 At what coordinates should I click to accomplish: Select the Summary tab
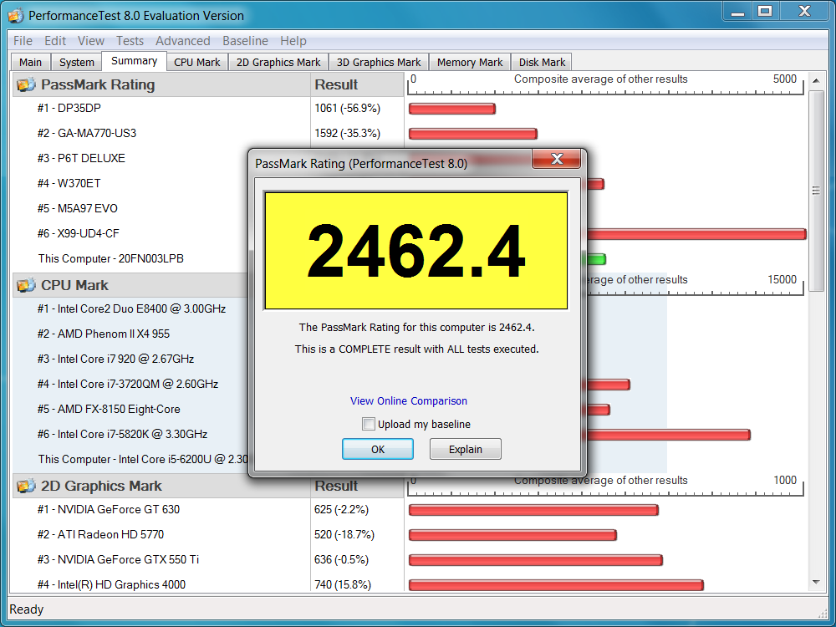tap(135, 61)
